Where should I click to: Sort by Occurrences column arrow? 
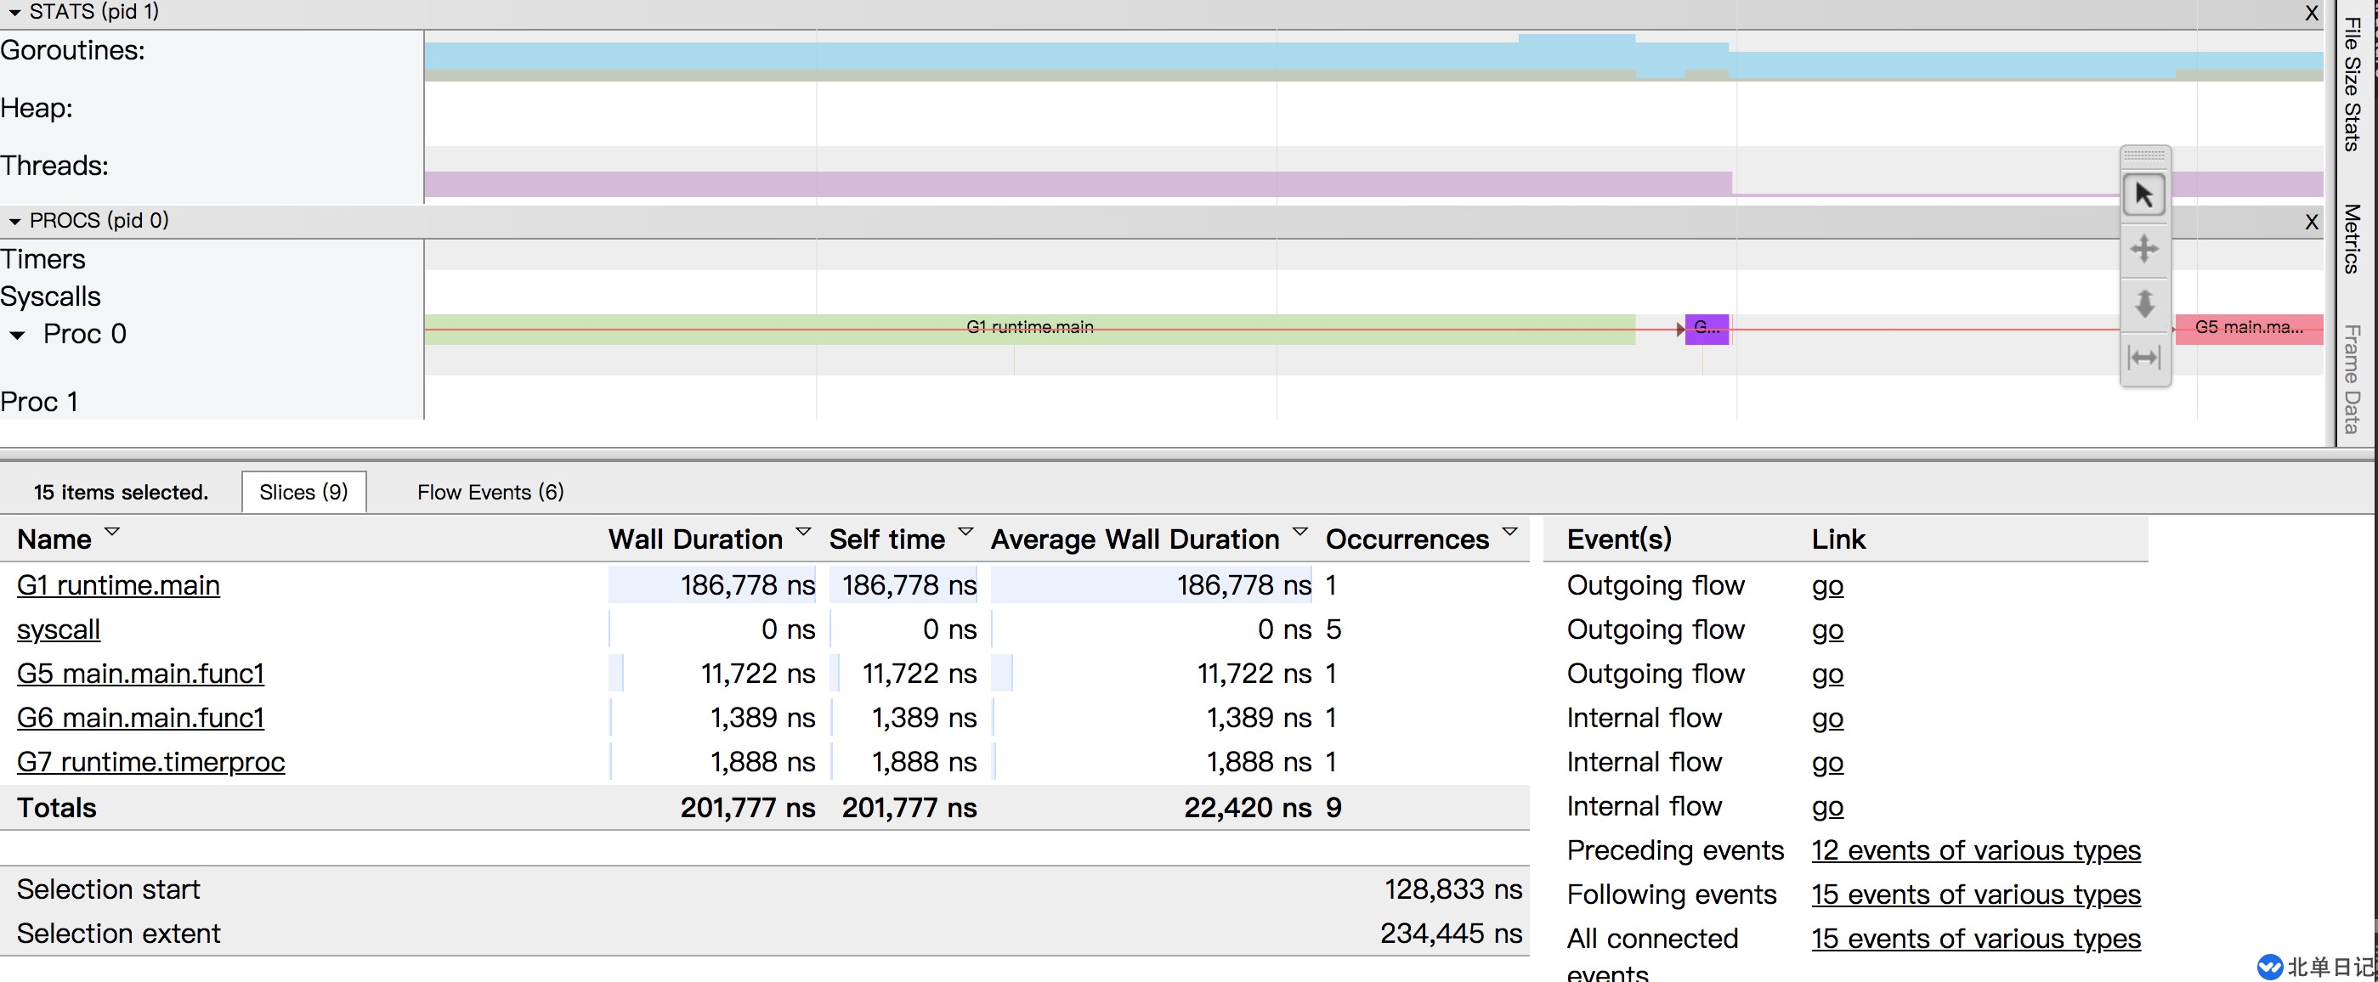point(1510,532)
